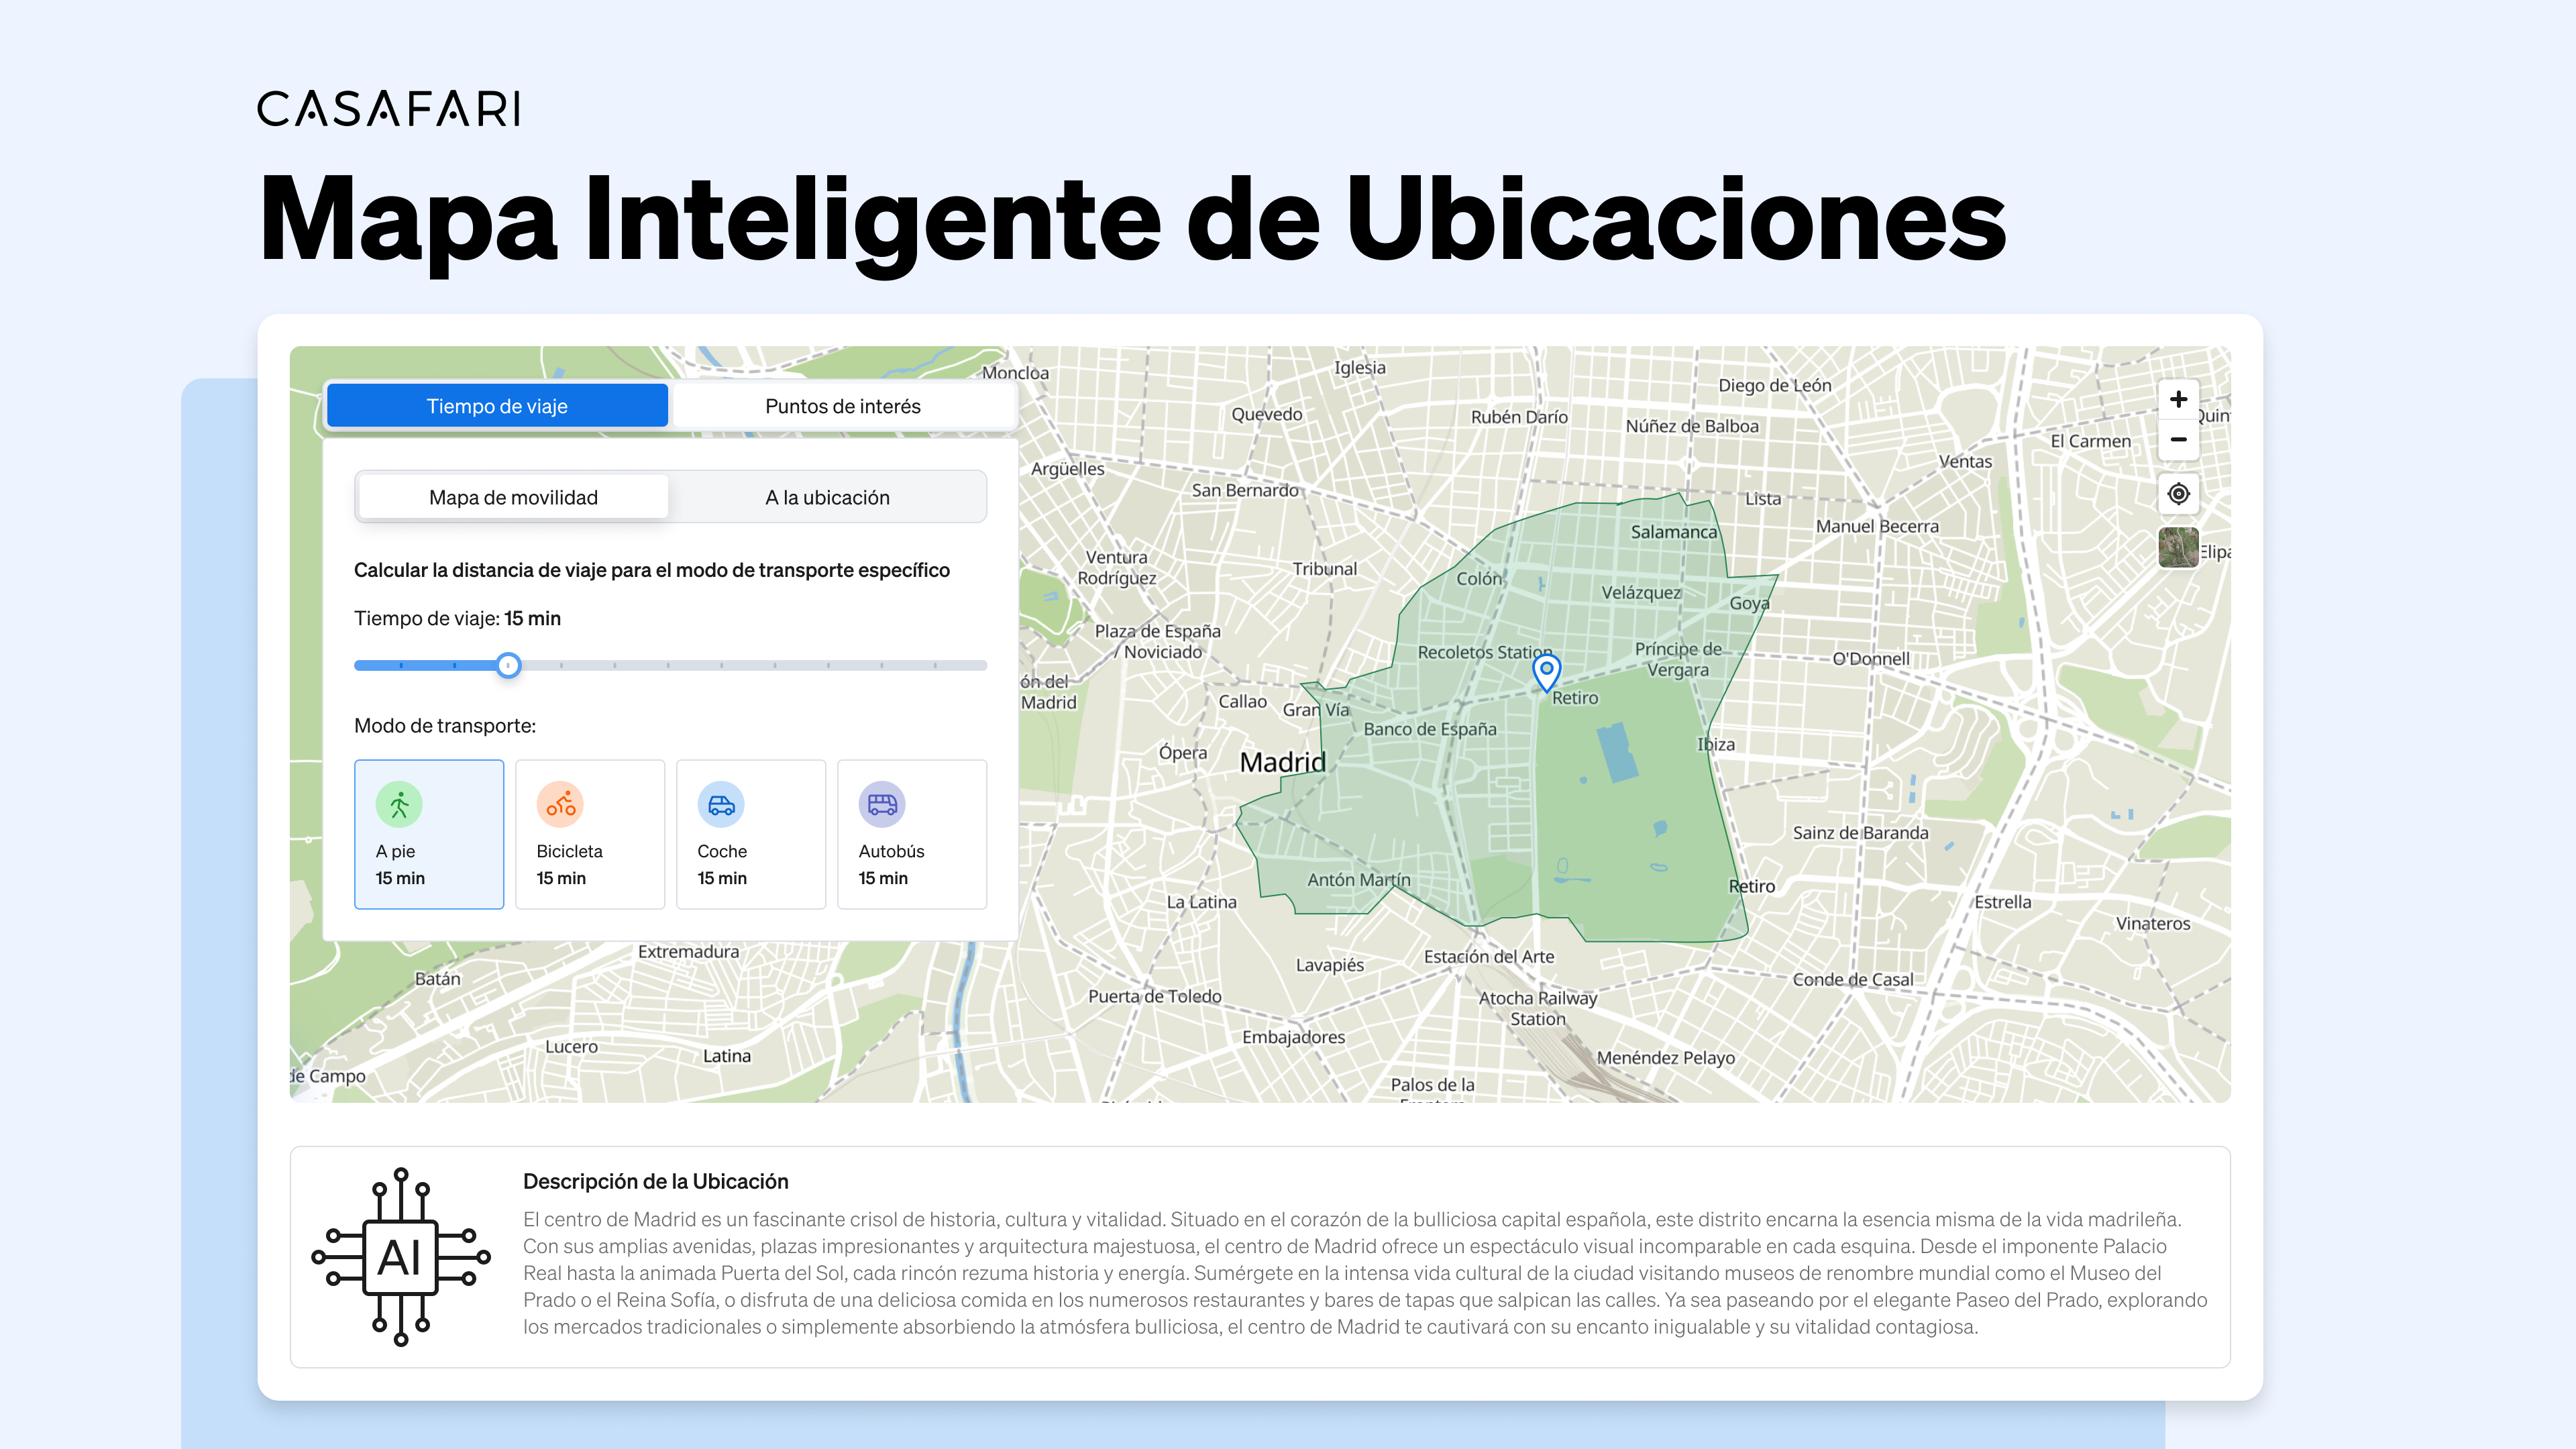Click the 'Batán' map label
Screen dimensions: 2576x1449
pos(438,979)
